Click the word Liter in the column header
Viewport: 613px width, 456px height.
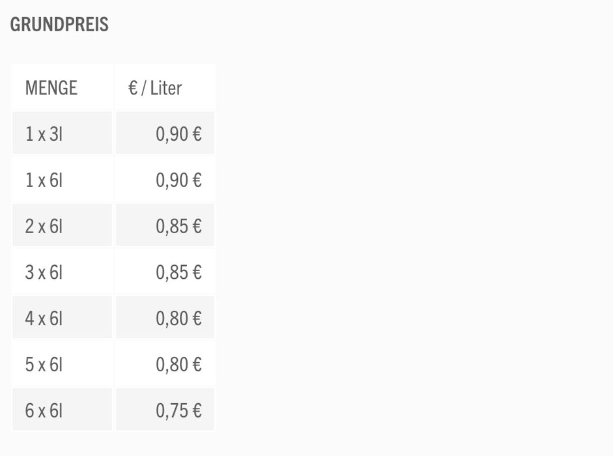[166, 88]
